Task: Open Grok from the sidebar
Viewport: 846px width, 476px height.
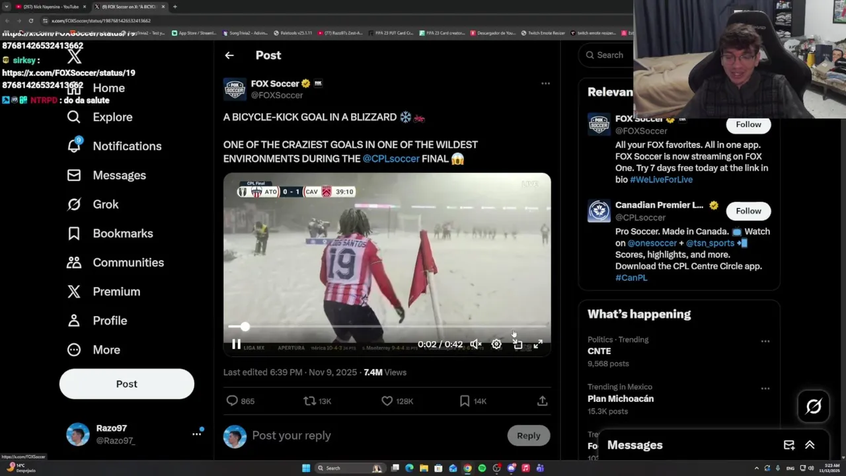Action: click(73, 204)
